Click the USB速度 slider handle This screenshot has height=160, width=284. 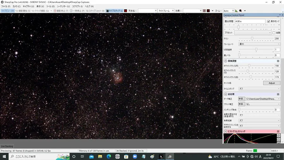pos(256,49)
